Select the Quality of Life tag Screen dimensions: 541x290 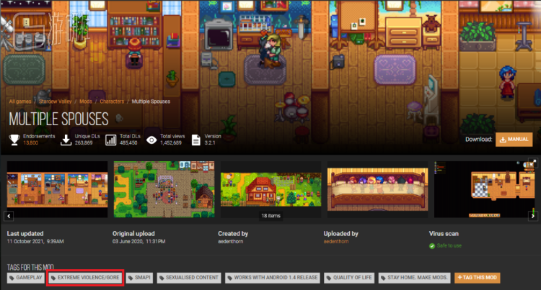pos(349,278)
